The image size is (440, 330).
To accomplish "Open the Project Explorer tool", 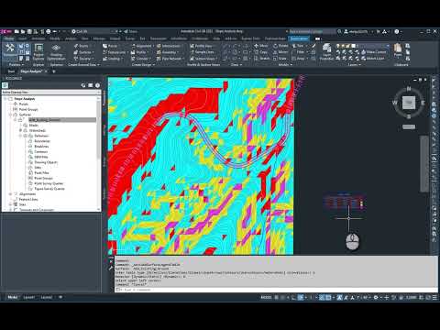I will point(38,52).
